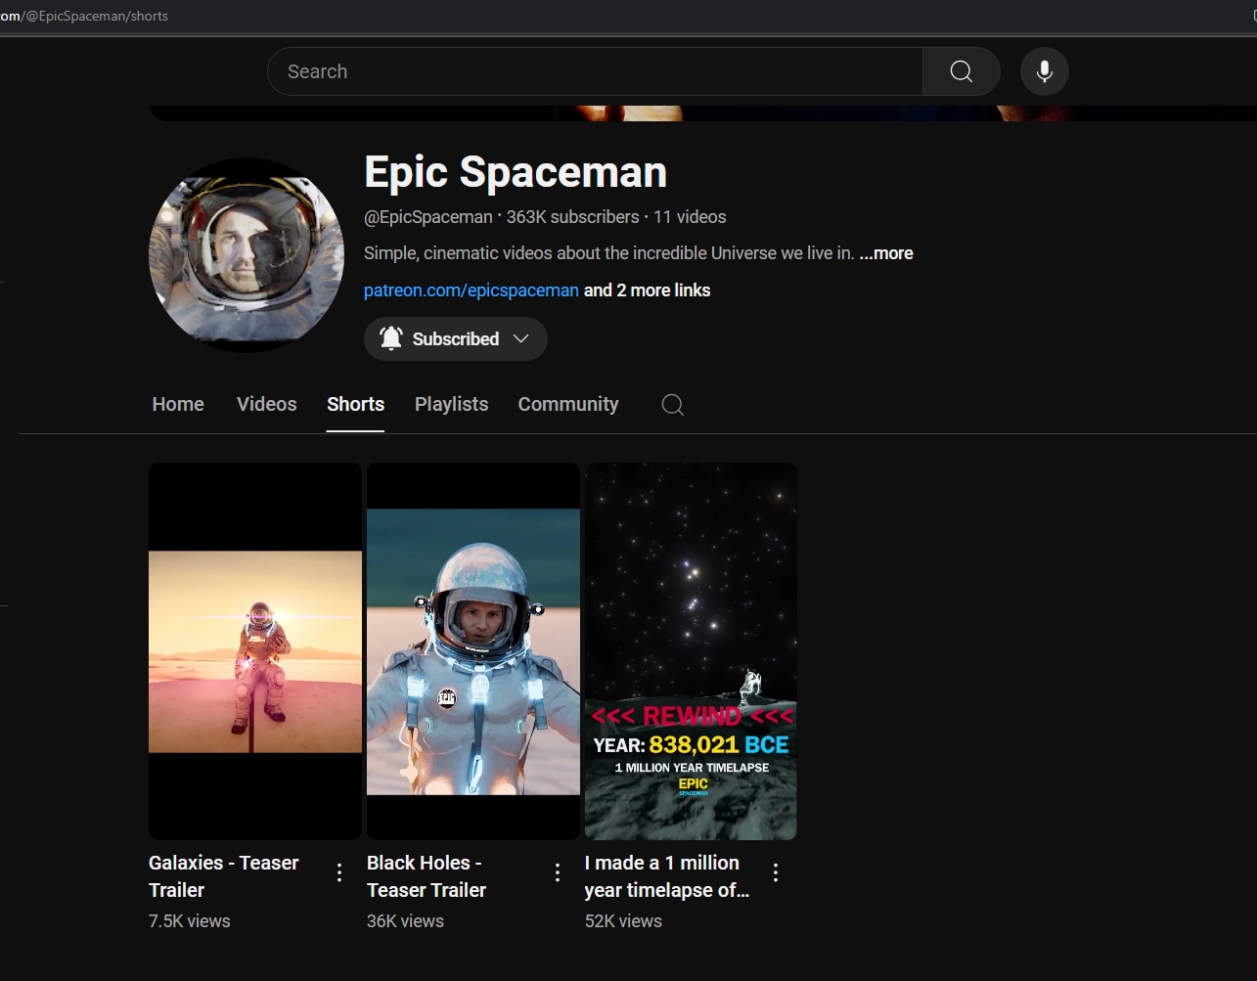
Task: Click the 52K views text
Action: coord(623,921)
